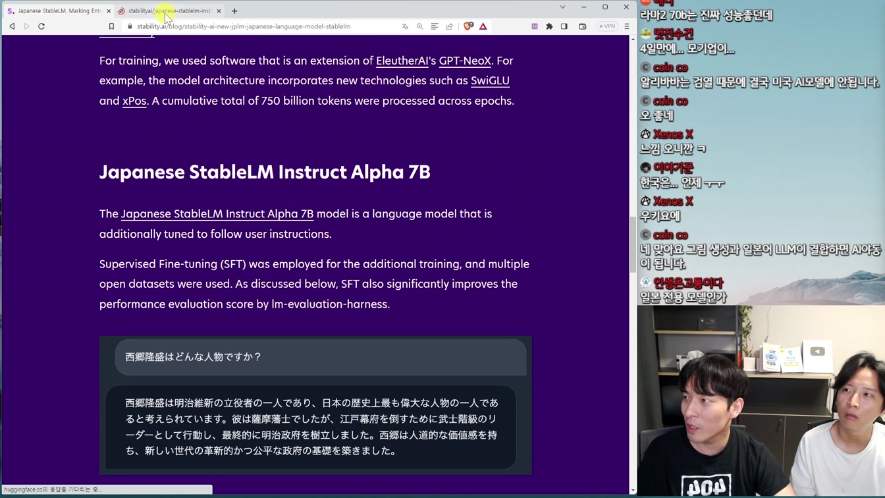Bookmark this page
This screenshot has width=885, height=498.
(111, 26)
